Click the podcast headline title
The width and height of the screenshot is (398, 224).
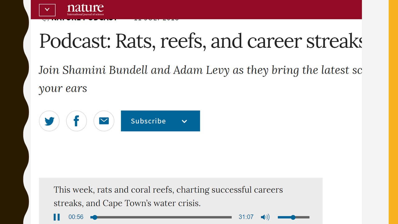pyautogui.click(x=201, y=41)
